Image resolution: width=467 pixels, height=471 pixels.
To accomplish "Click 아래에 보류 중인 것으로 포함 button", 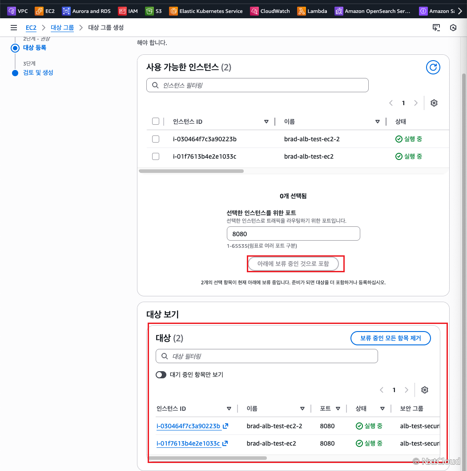I will pos(293,264).
